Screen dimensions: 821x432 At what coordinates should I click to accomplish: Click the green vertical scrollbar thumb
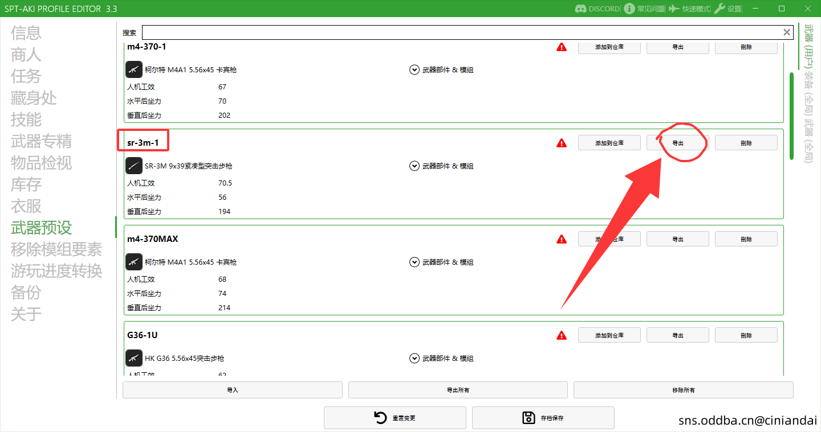tap(791, 116)
